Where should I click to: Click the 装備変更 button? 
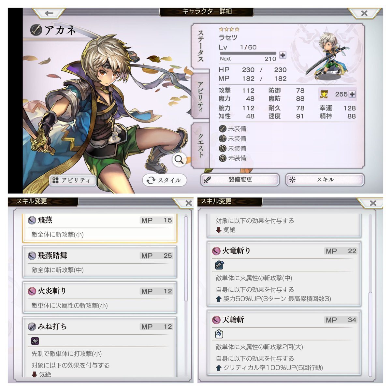coord(240,180)
